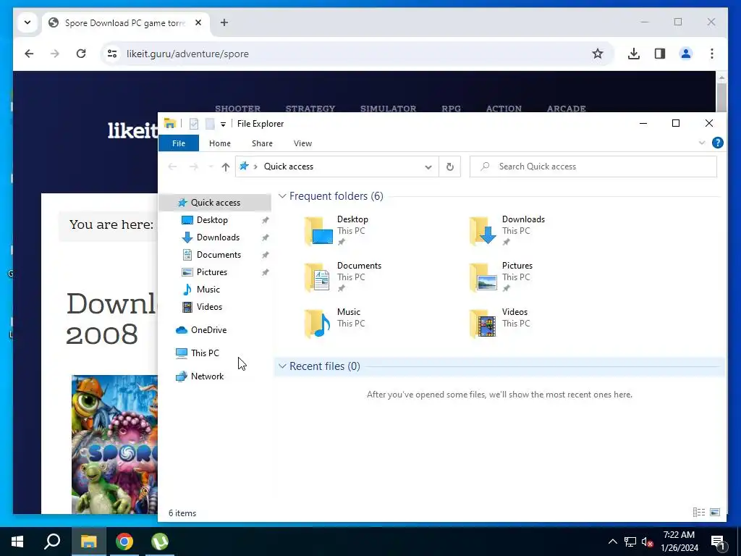Open File Explorer help icon
Screen dimensions: 741x556
point(717,143)
